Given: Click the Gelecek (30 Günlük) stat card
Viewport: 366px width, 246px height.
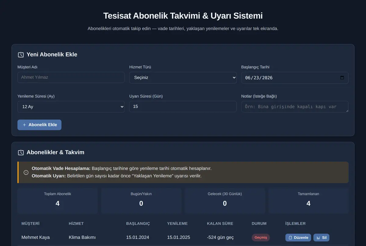Looking at the screenshot, I should [225, 201].
